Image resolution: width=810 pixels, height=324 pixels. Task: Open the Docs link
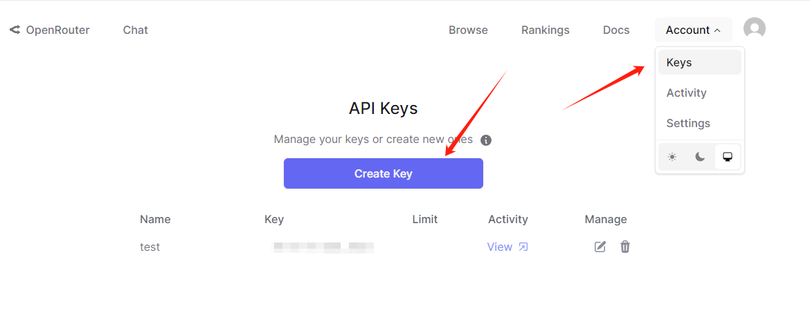(x=616, y=30)
